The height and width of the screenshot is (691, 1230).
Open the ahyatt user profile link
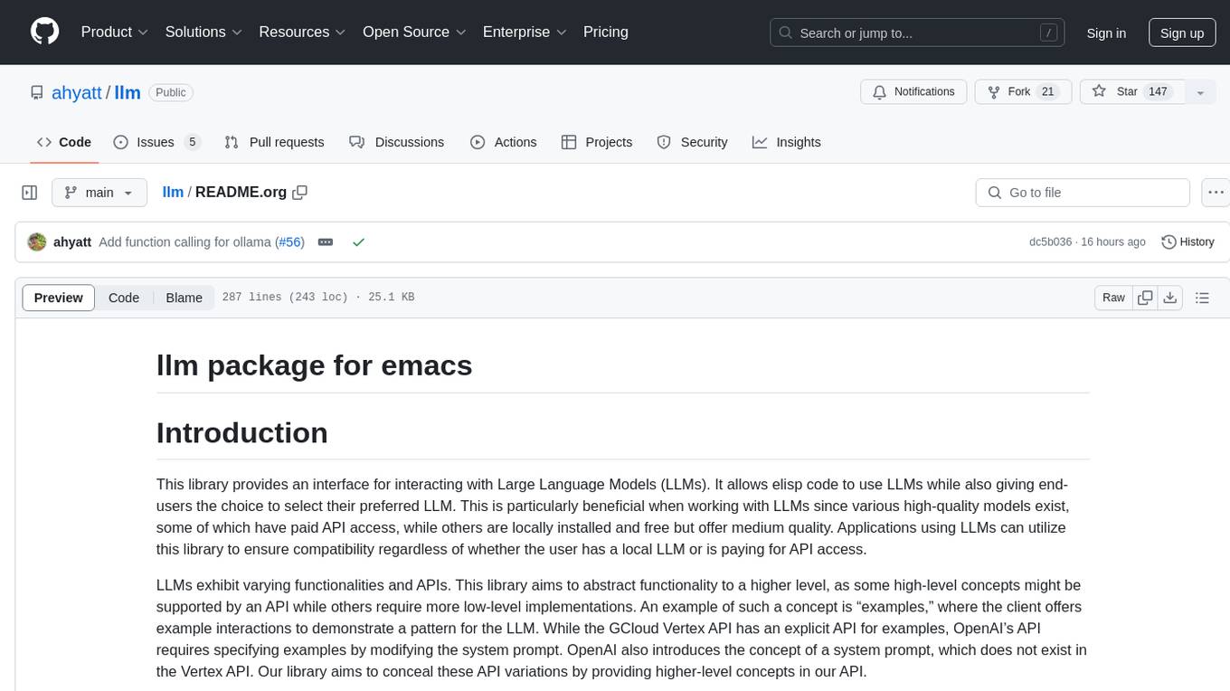(x=77, y=92)
